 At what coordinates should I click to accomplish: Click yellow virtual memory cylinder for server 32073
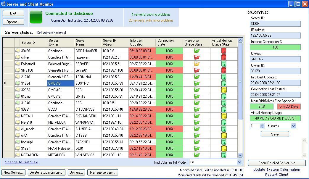(x=224, y=90)
